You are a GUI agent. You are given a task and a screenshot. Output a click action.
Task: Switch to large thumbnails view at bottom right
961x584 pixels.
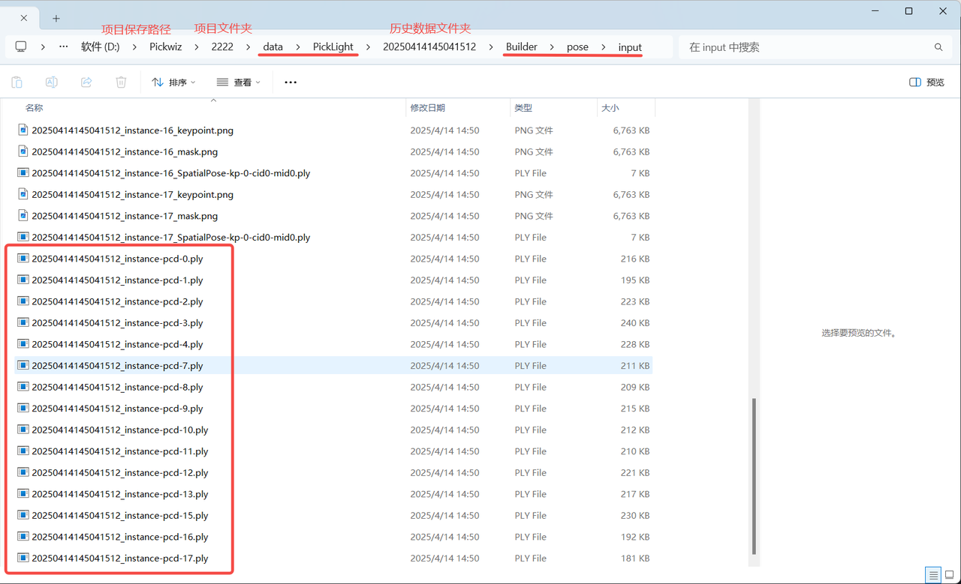coord(950,576)
